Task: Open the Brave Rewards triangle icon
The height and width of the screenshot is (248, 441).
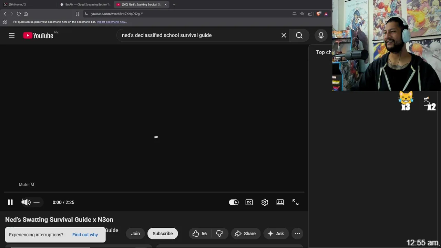Action: click(326, 14)
